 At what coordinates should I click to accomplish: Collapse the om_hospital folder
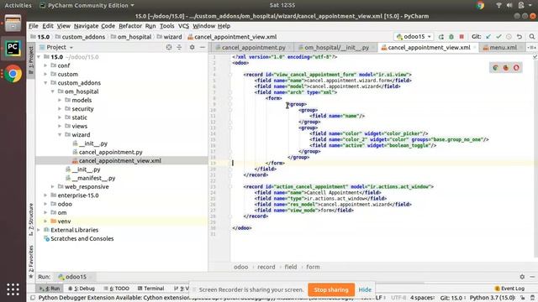tap(53, 91)
